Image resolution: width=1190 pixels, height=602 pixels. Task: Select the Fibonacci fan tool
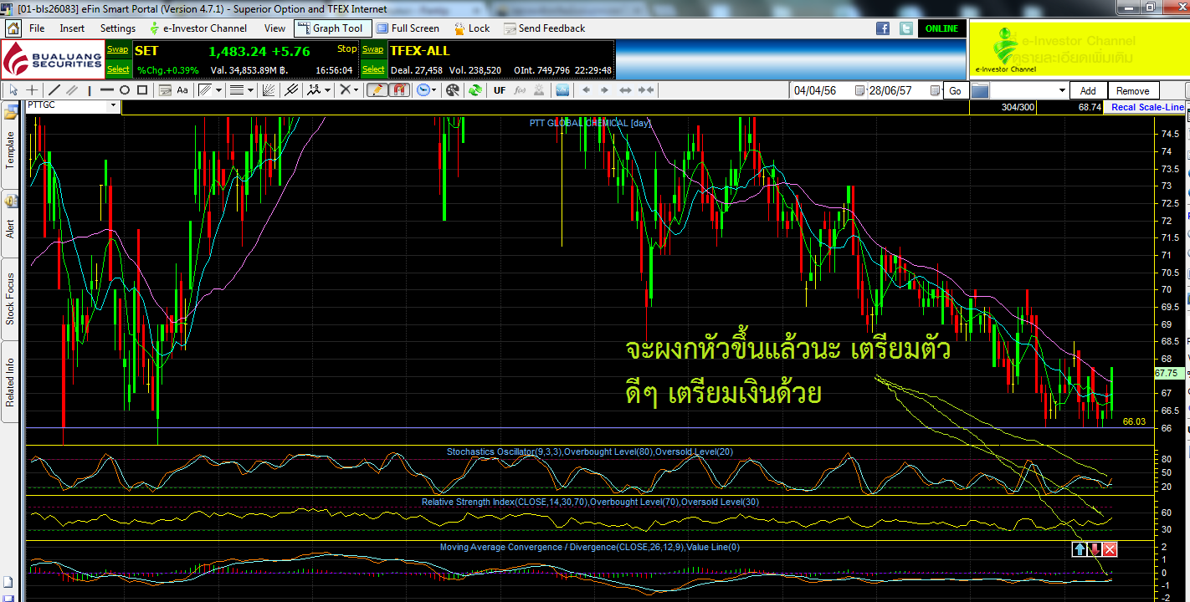pos(269,90)
